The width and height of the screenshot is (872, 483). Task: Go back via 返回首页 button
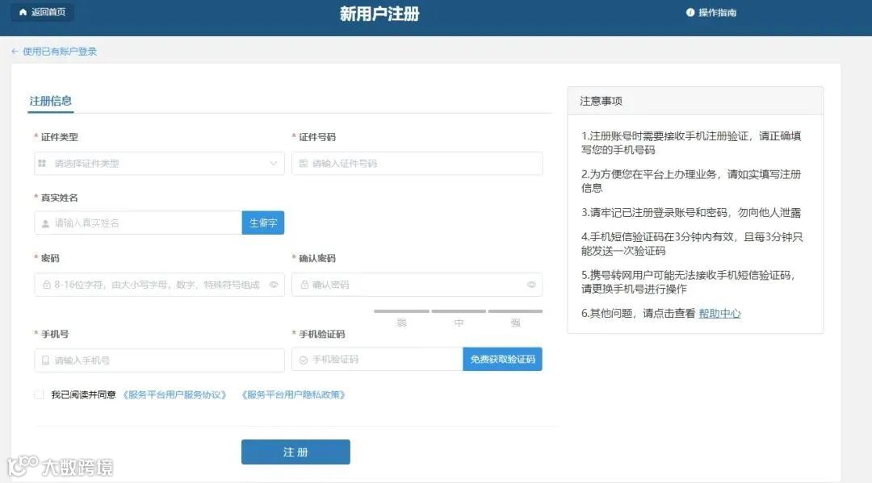pyautogui.click(x=43, y=12)
